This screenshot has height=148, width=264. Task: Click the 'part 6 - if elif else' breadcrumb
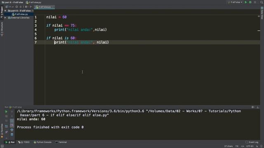coord(12,2)
